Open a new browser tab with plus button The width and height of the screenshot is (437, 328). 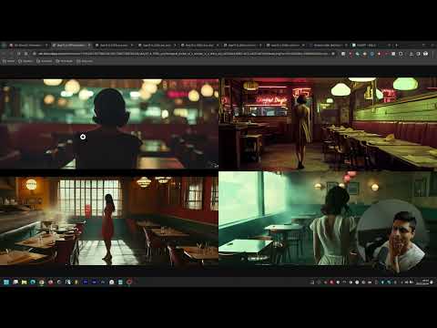coord(396,45)
